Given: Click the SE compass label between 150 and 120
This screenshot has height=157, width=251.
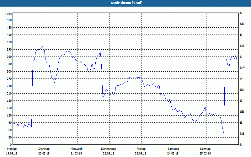Looking at the screenshot, I should (x=242, y=112).
